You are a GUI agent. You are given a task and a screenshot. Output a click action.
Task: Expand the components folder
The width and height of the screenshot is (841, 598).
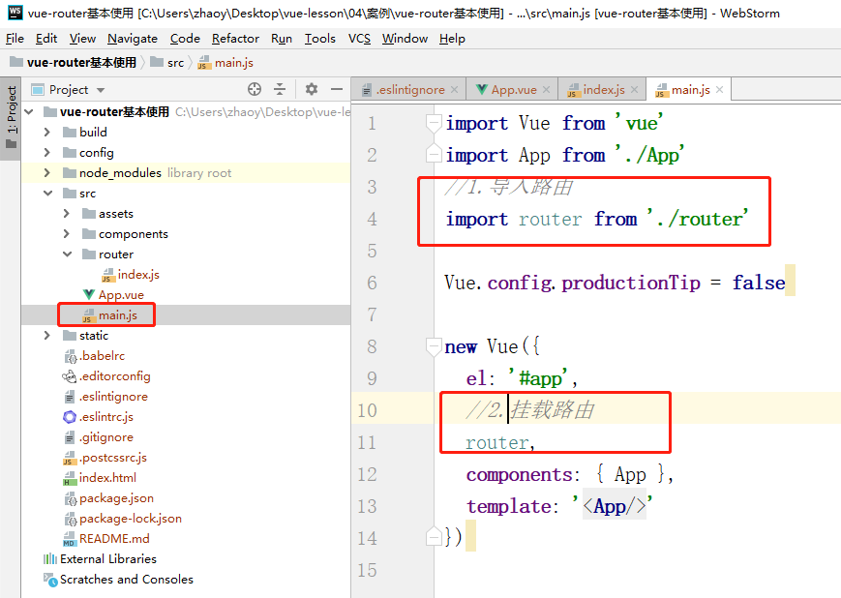tap(67, 234)
